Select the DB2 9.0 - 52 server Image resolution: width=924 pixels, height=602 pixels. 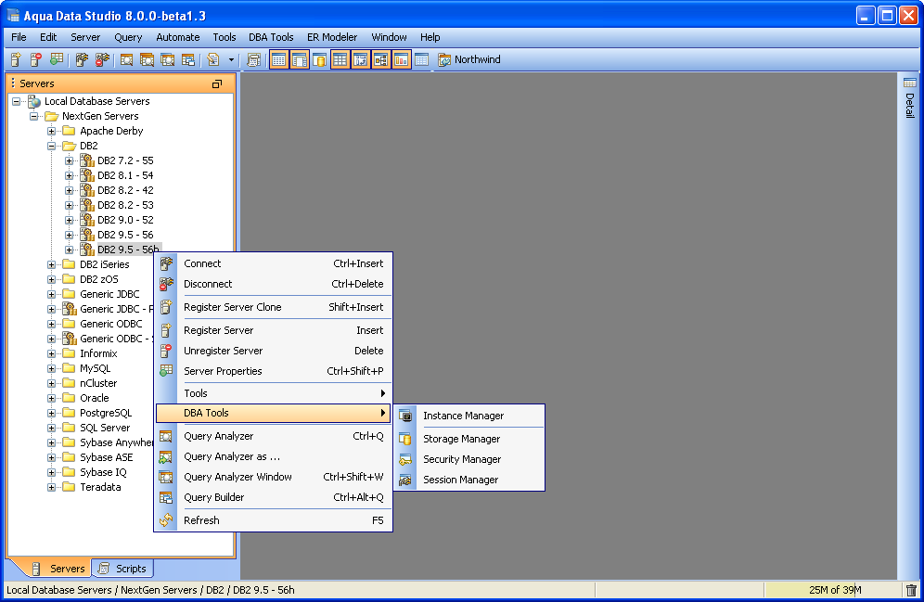pos(125,220)
